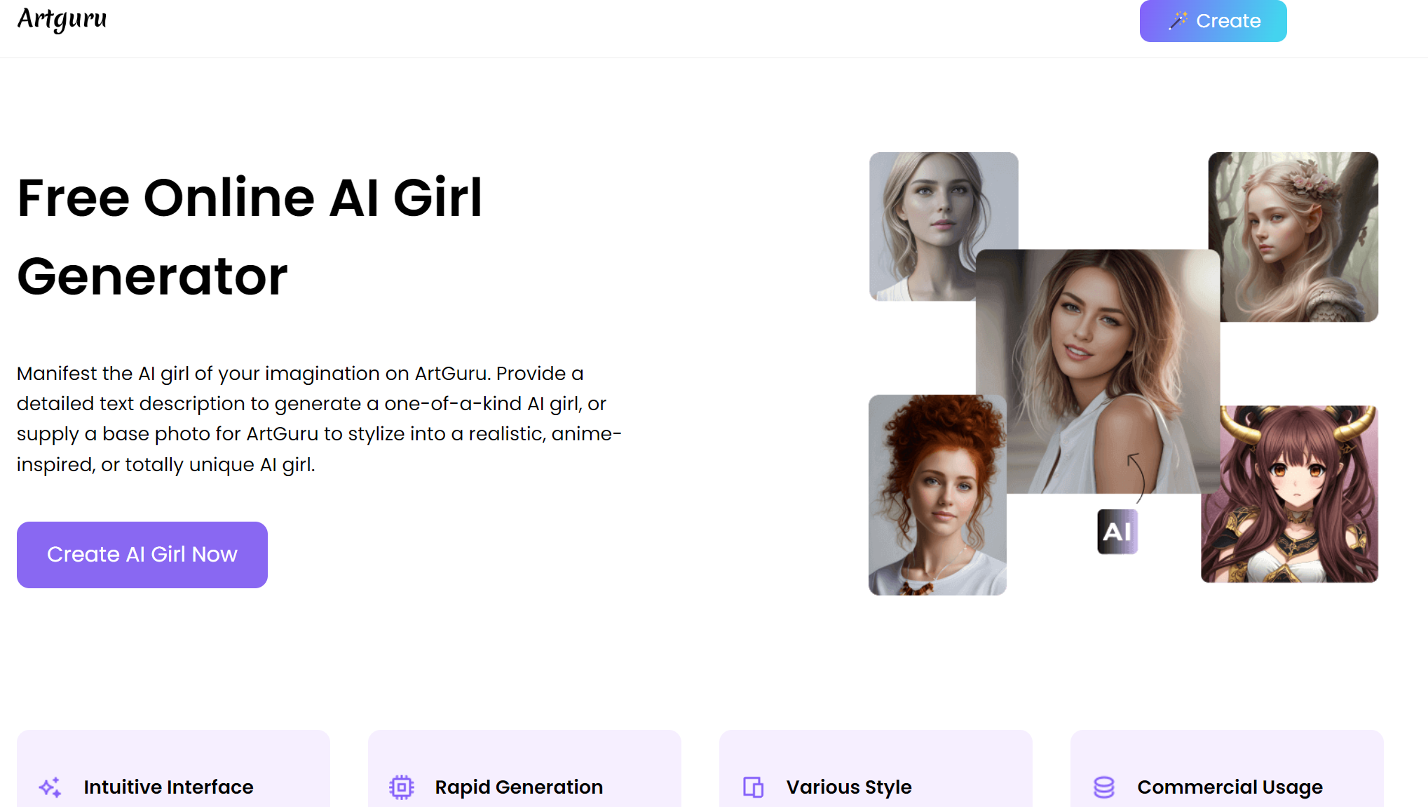This screenshot has width=1428, height=807.
Task: Click the Artguru logo
Action: (62, 19)
